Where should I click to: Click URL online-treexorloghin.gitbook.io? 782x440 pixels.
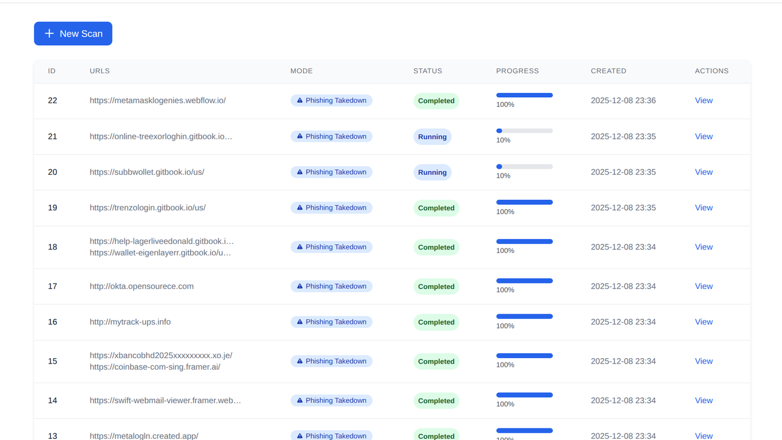click(161, 136)
